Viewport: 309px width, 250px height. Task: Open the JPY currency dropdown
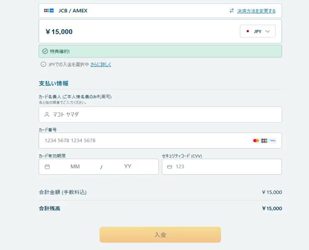257,31
